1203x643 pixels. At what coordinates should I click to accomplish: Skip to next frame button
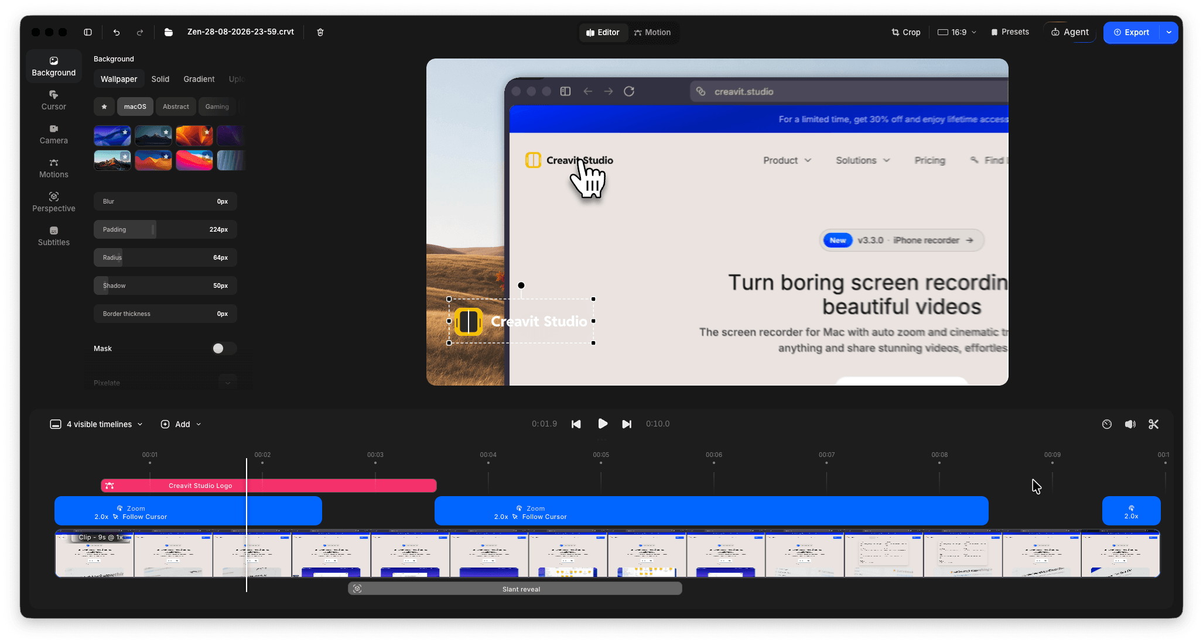tap(627, 424)
